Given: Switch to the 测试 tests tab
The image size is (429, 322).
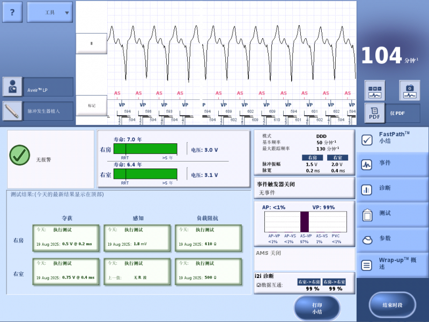Looking at the screenshot, I should point(392,214).
